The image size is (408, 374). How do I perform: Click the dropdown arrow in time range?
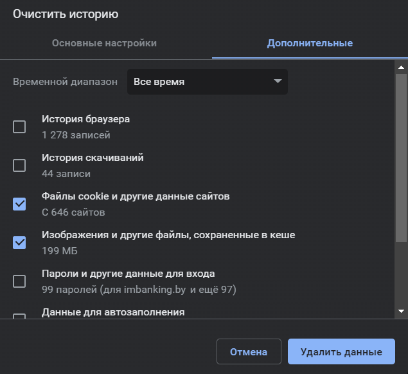(278, 81)
